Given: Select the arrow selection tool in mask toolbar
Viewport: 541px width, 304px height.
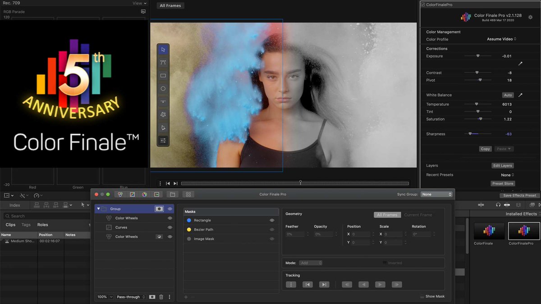Looking at the screenshot, I should pyautogui.click(x=163, y=50).
